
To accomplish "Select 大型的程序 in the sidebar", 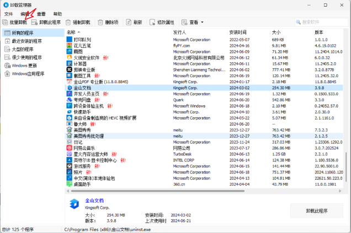I will point(23,48).
